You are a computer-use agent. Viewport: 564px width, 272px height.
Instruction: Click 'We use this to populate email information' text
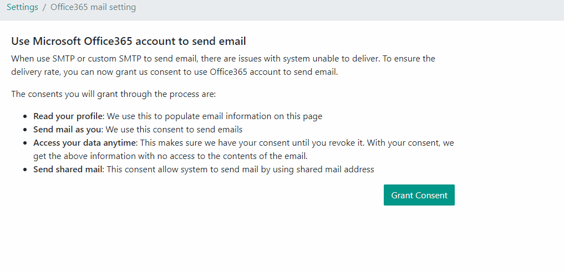(x=215, y=116)
